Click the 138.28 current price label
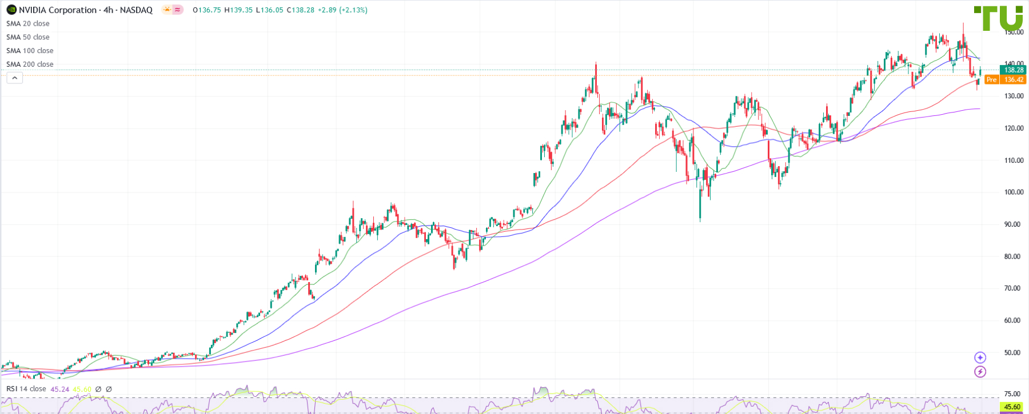 click(x=1014, y=70)
